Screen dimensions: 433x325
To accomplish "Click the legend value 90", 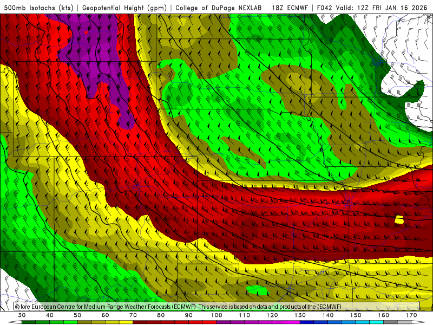I will tap(188, 315).
